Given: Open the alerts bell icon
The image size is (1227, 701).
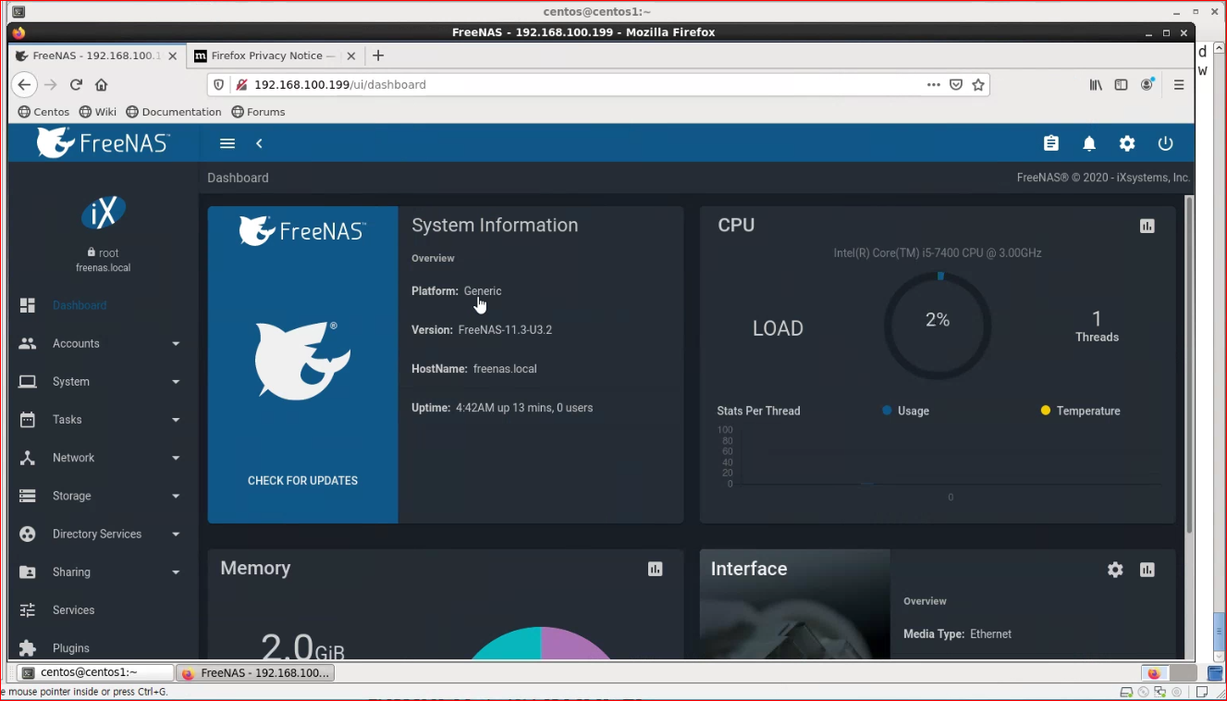Looking at the screenshot, I should [x=1089, y=143].
